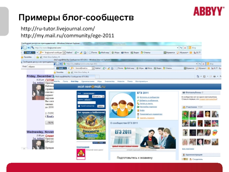Click Мой мир toolbar button in Mail.Ru window
This screenshot has height=172, width=229.
pos(129,68)
